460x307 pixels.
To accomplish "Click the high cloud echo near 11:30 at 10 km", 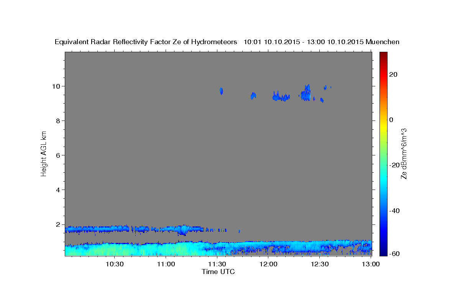I will pyautogui.click(x=221, y=91).
